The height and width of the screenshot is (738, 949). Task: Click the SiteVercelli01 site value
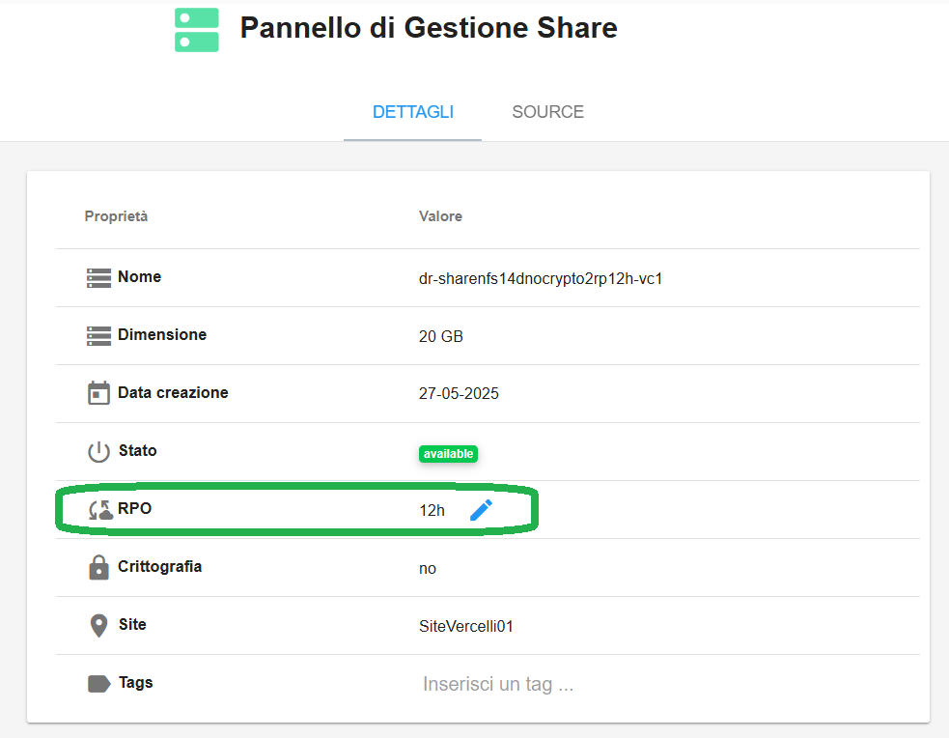(x=466, y=626)
